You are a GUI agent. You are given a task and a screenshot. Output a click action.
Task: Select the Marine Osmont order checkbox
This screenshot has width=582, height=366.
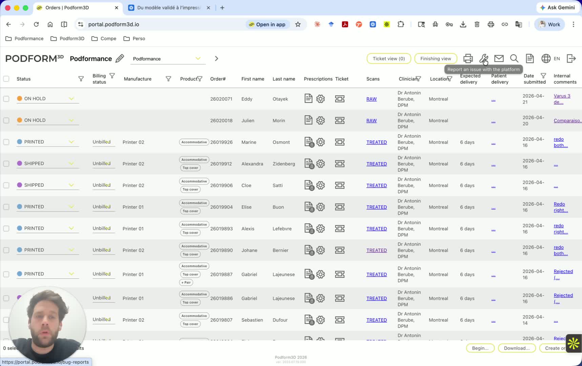(x=6, y=142)
